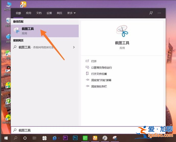Open Task View on the taskbar

point(34,138)
